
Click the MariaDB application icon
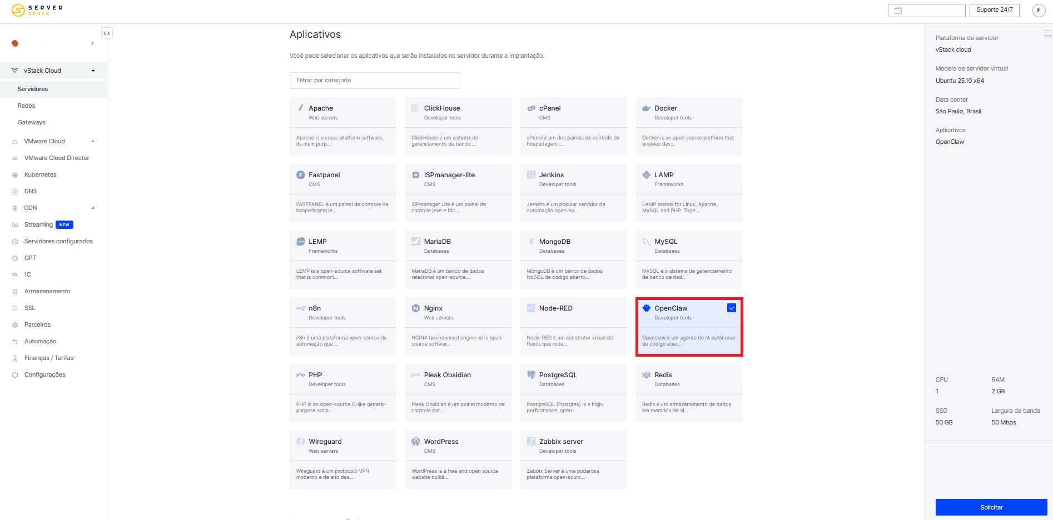[x=415, y=242]
